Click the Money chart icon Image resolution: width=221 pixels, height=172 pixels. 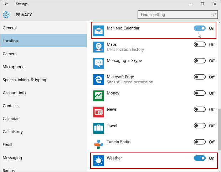[x=98, y=96]
